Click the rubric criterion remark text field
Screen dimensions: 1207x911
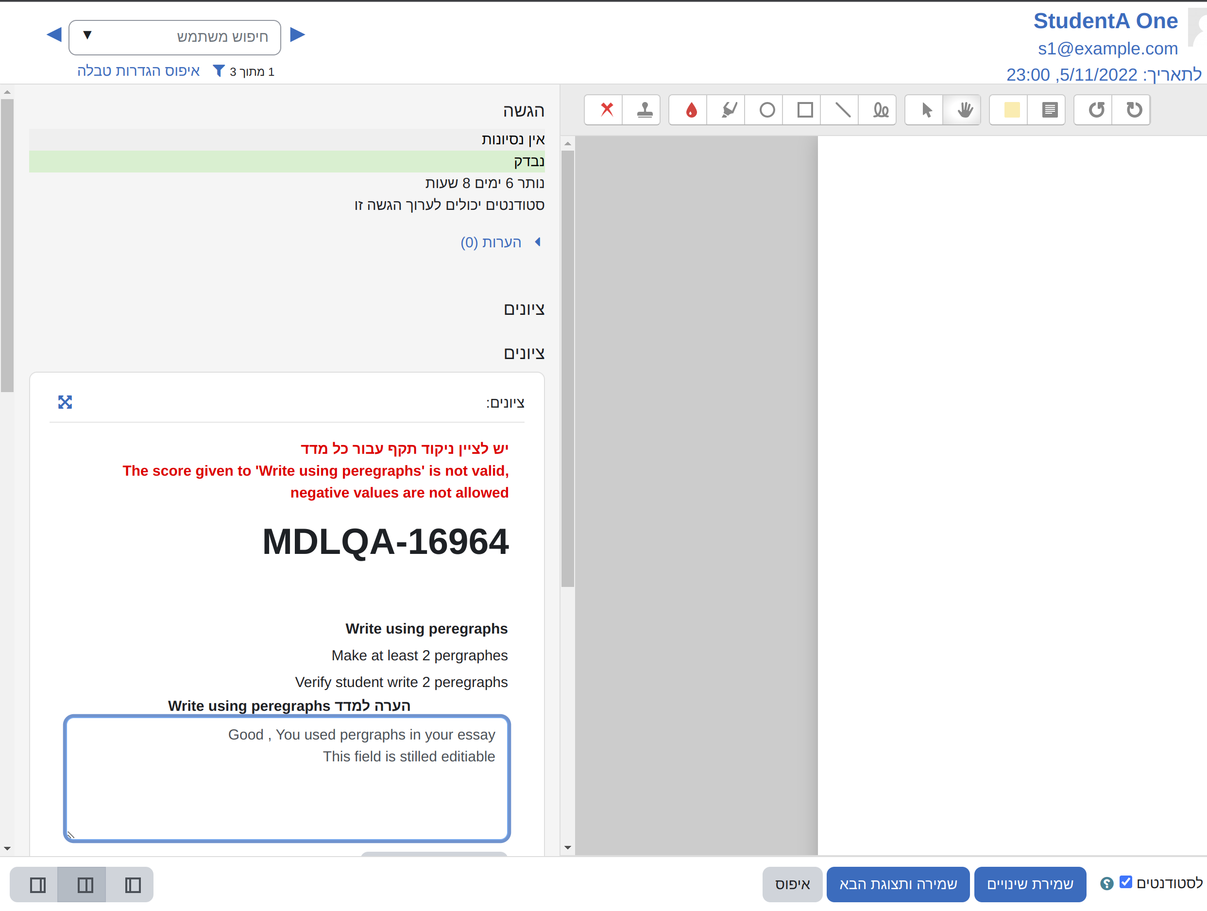(287, 778)
